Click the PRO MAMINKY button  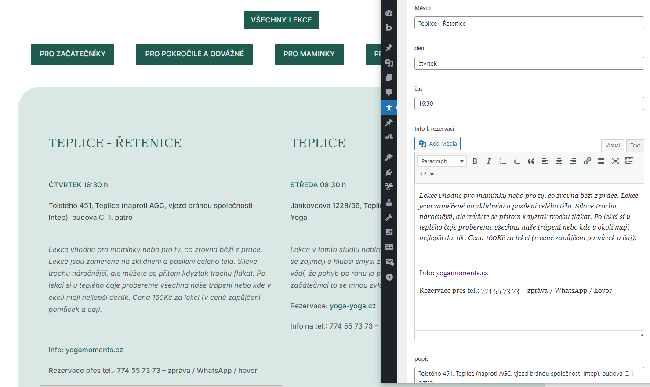309,54
